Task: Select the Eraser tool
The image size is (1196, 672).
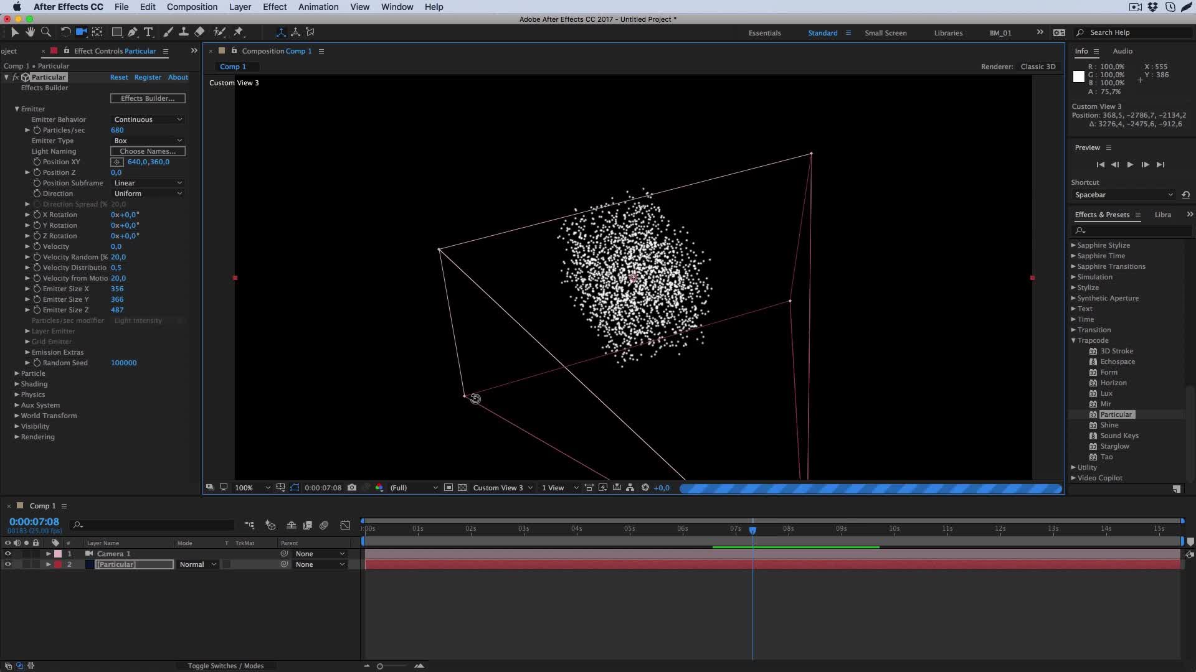Action: [199, 32]
